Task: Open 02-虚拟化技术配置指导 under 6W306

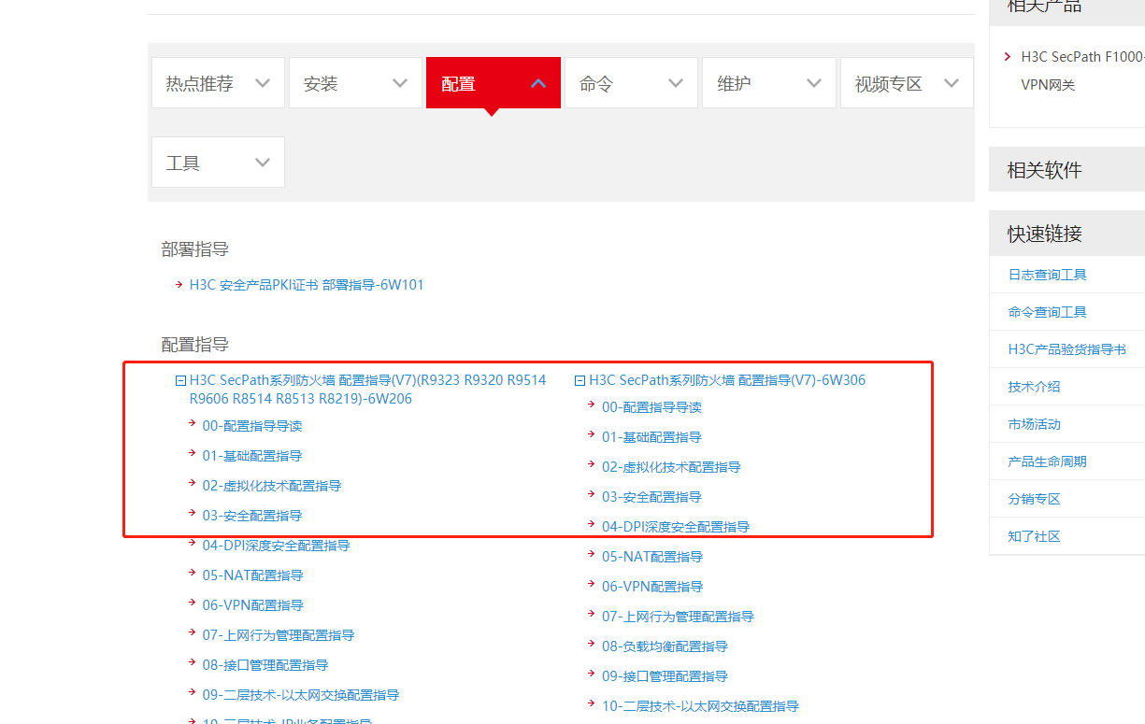Action: point(671,467)
